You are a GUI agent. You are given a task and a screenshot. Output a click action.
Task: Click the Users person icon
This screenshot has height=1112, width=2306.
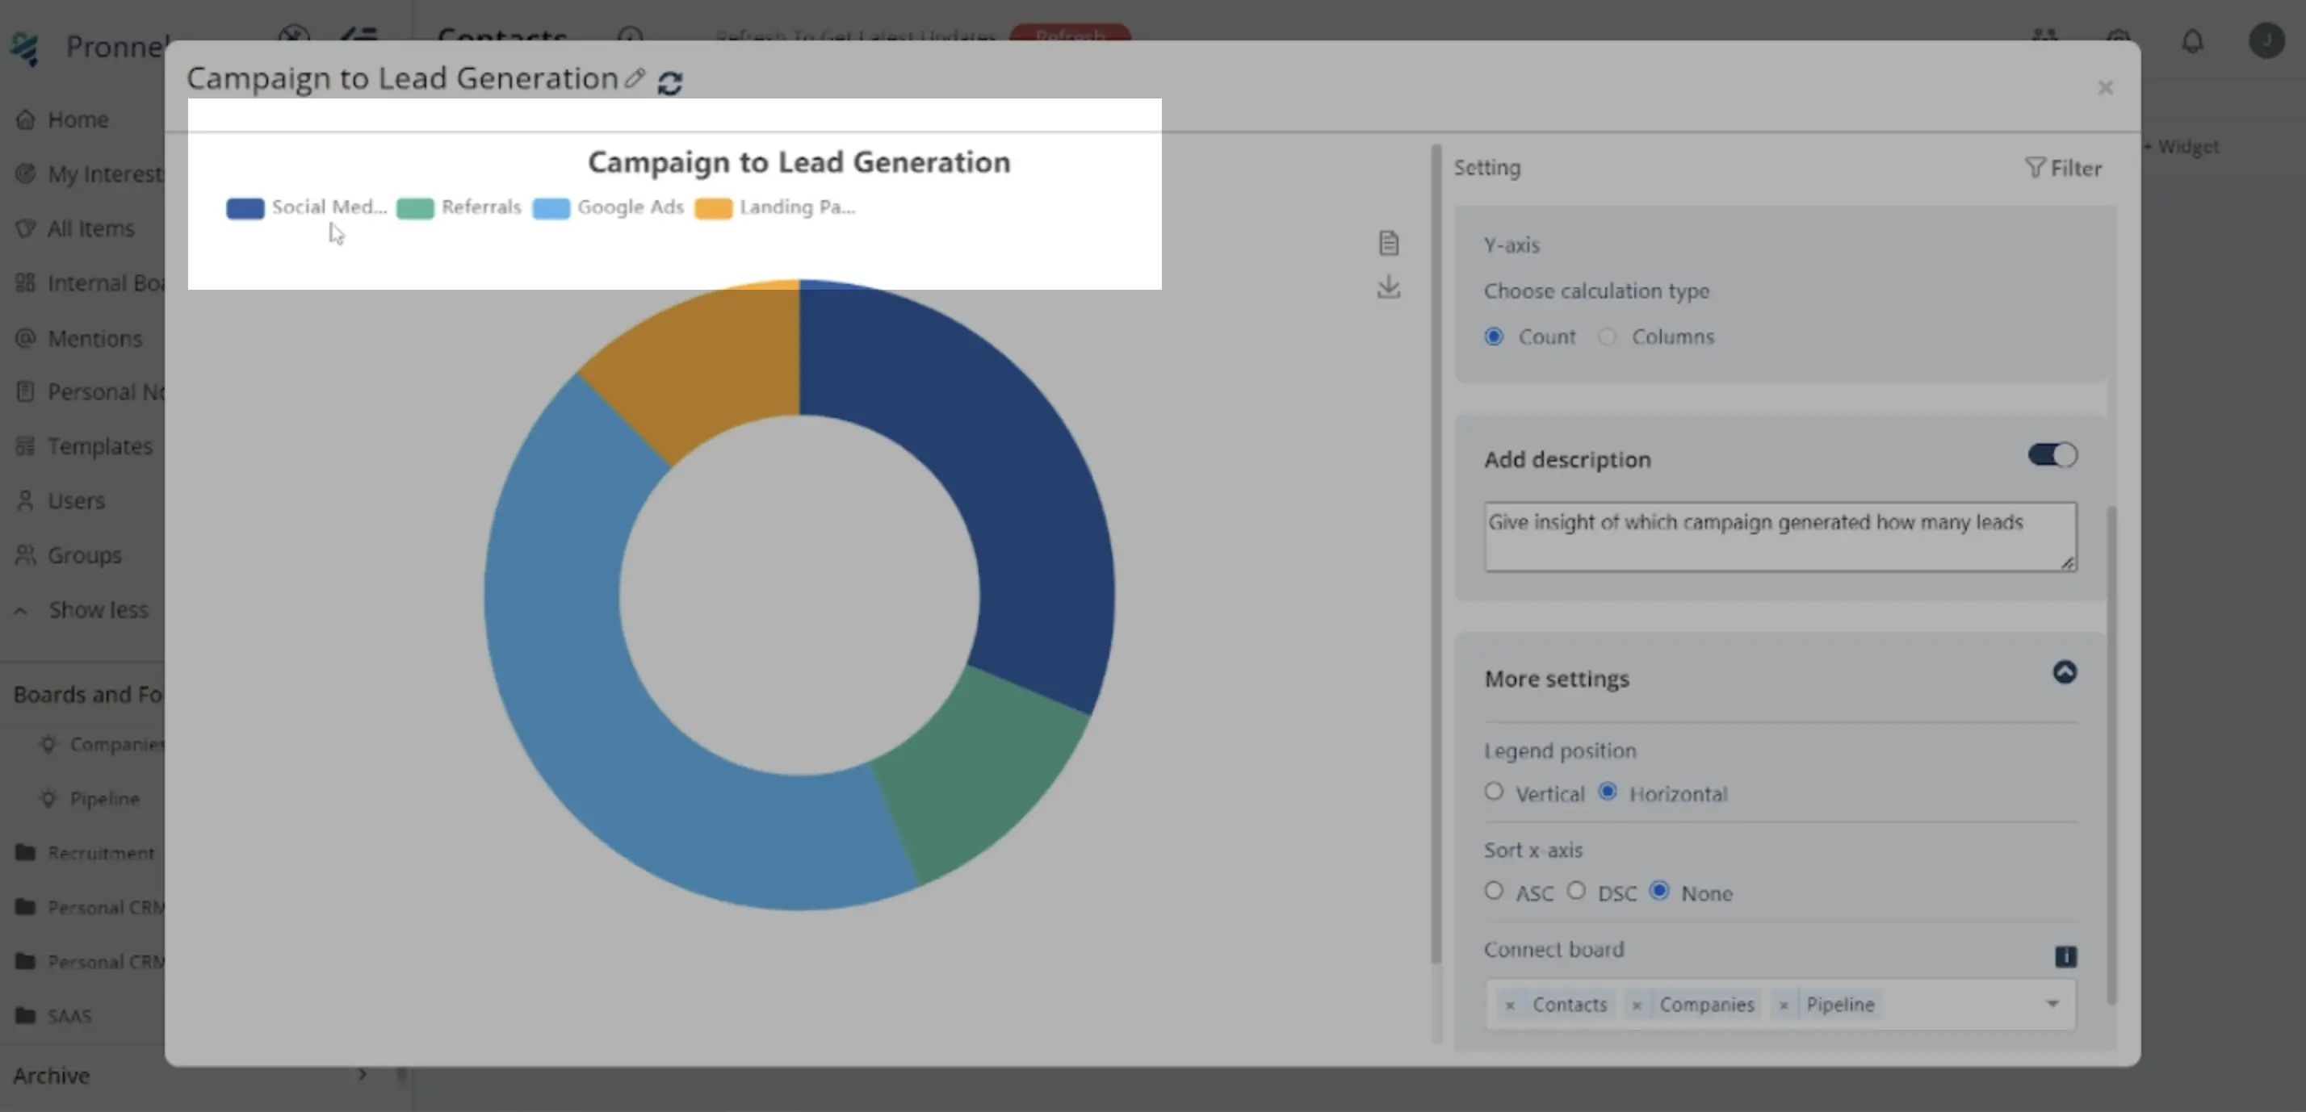tap(25, 501)
